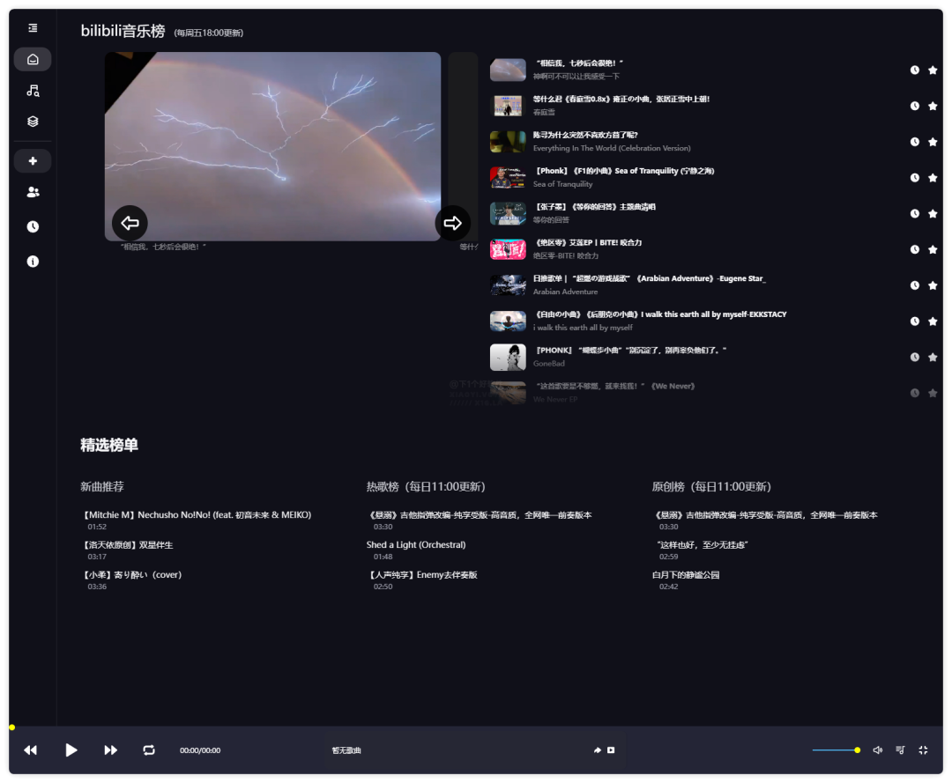Viewport: 952px width, 783px height.
Task: Open the play queue icon in player bar
Action: (x=899, y=750)
